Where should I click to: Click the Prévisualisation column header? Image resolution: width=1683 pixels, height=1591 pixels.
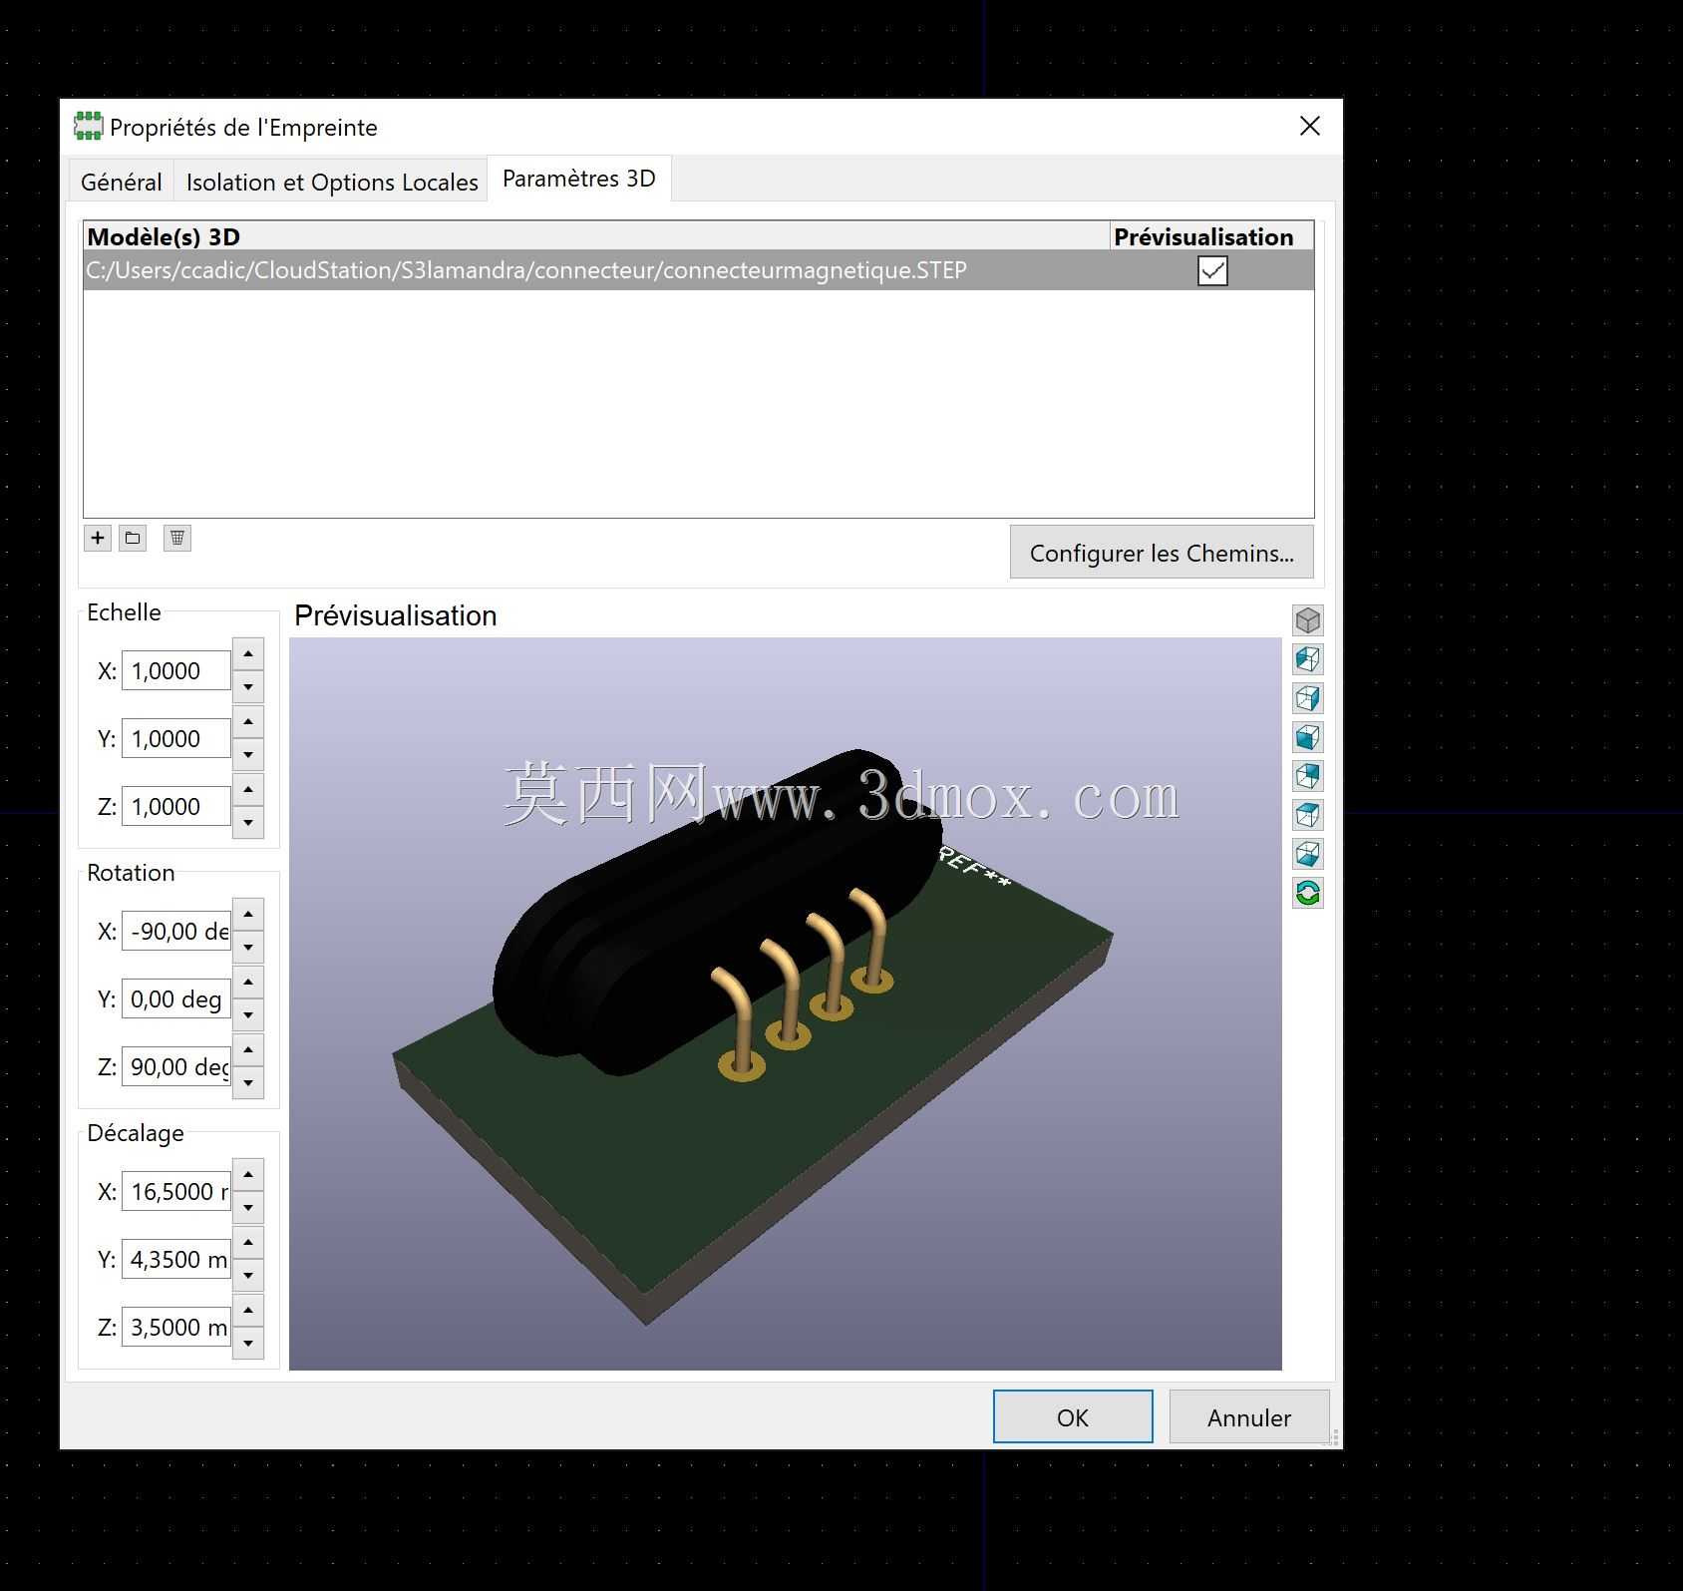click(1211, 236)
